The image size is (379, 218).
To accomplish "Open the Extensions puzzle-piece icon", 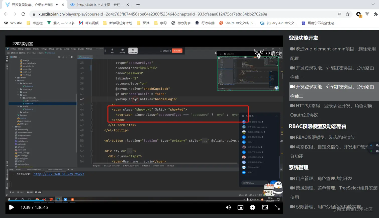I will point(375,14).
